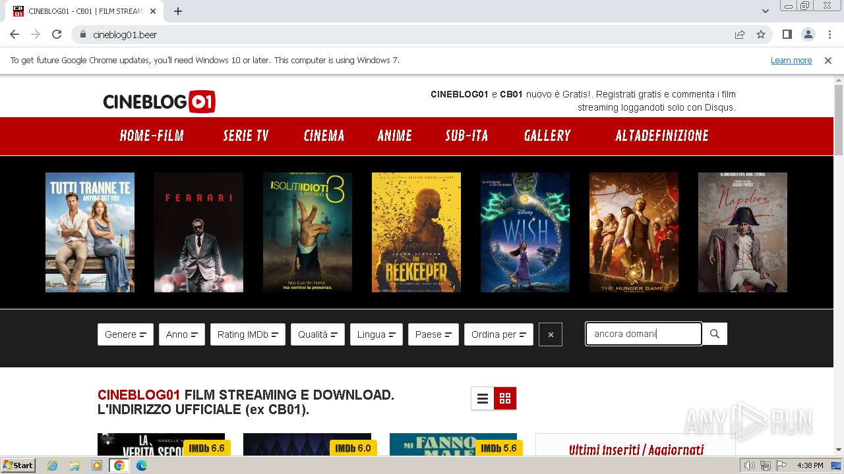This screenshot has height=474, width=844.
Task: Open the clock showing 4:38 PM
Action: (810, 465)
